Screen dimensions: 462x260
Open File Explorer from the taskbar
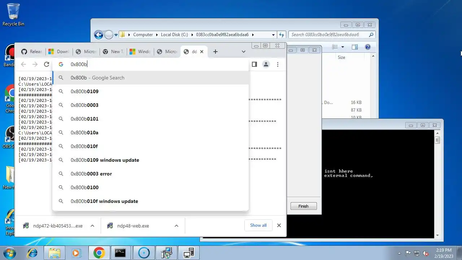tap(55, 253)
